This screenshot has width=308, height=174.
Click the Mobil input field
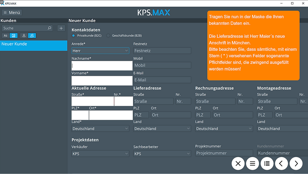coord(162,65)
